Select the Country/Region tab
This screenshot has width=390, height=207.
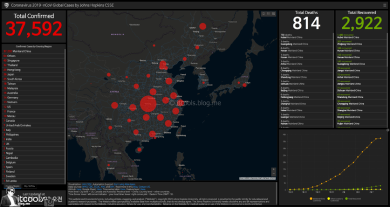tap(13, 186)
